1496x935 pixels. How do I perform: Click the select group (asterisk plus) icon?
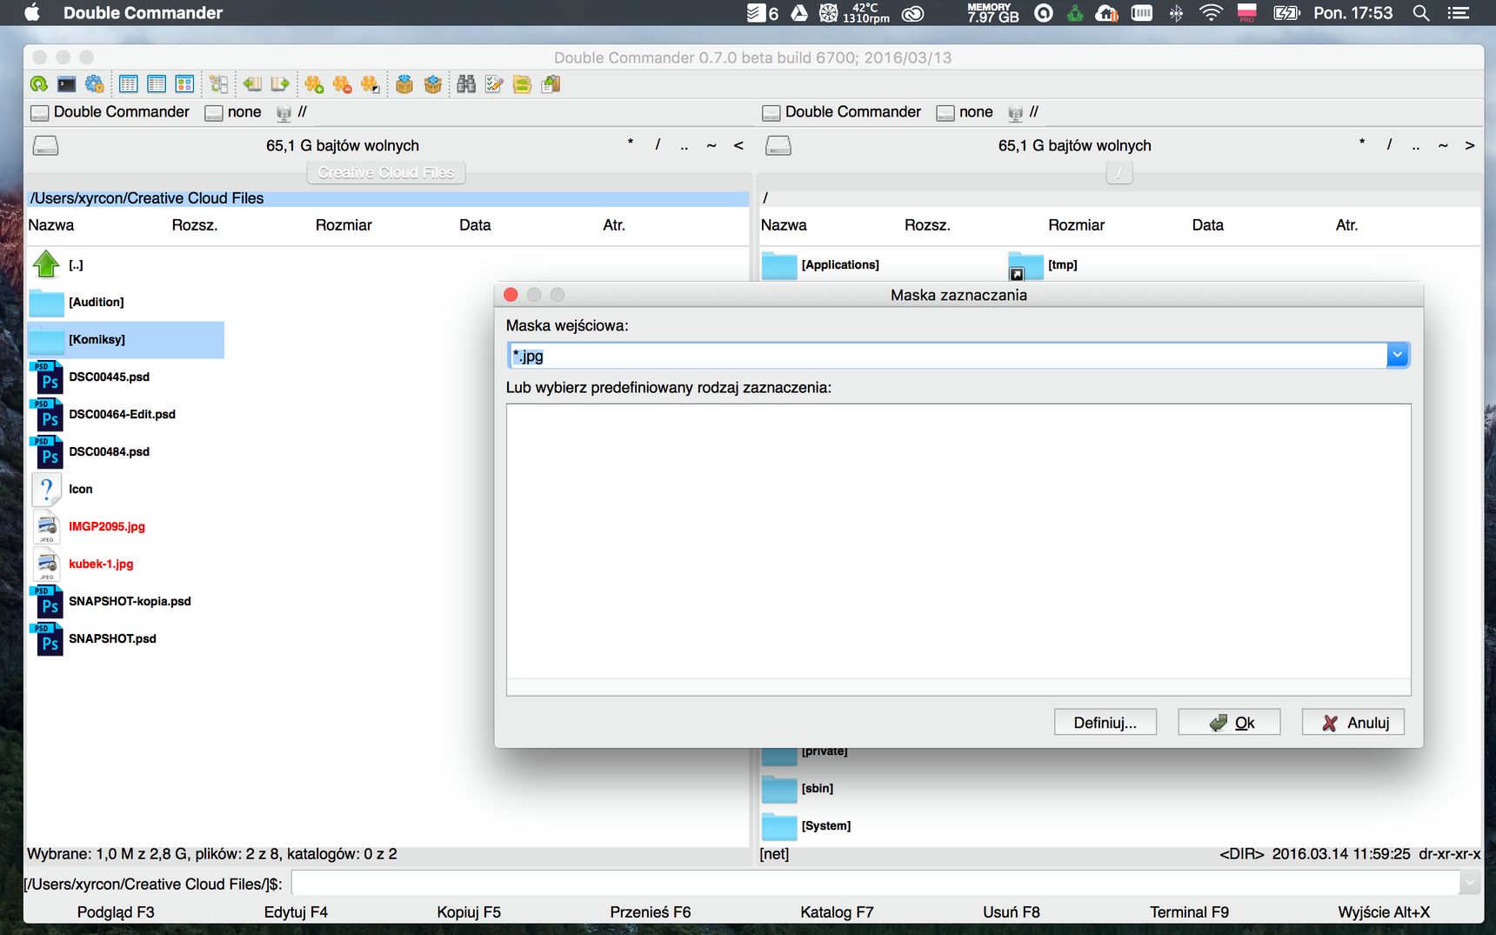(314, 84)
